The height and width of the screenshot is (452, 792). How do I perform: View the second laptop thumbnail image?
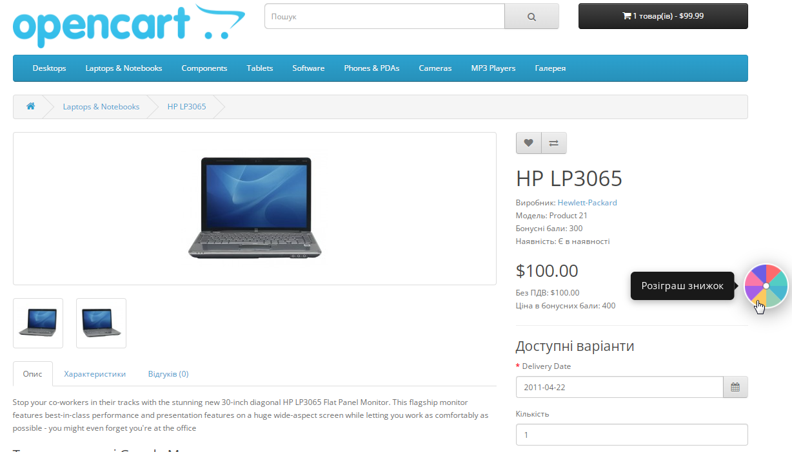(101, 323)
